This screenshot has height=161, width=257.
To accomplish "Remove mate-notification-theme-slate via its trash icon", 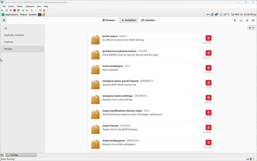I will [x=208, y=113].
